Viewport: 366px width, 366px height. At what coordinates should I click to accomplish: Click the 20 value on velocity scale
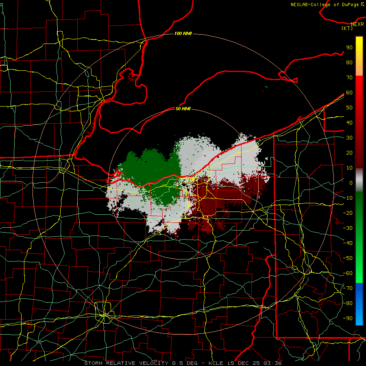tap(349, 153)
